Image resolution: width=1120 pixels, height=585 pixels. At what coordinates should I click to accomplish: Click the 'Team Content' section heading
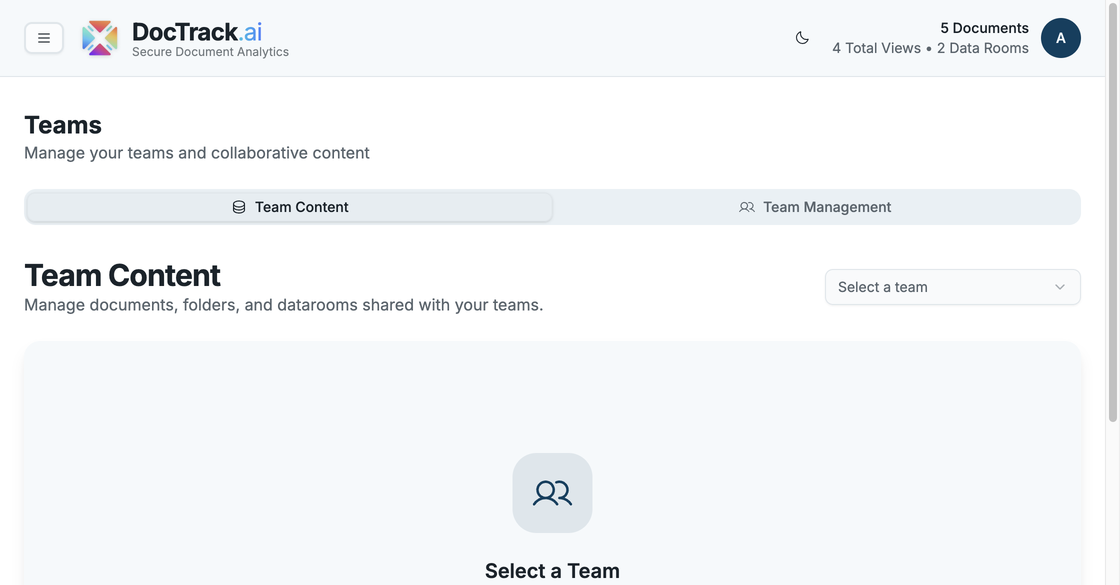[x=122, y=275]
